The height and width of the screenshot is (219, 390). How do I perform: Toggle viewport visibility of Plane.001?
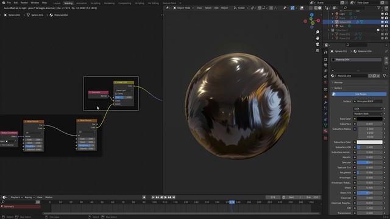(x=382, y=34)
